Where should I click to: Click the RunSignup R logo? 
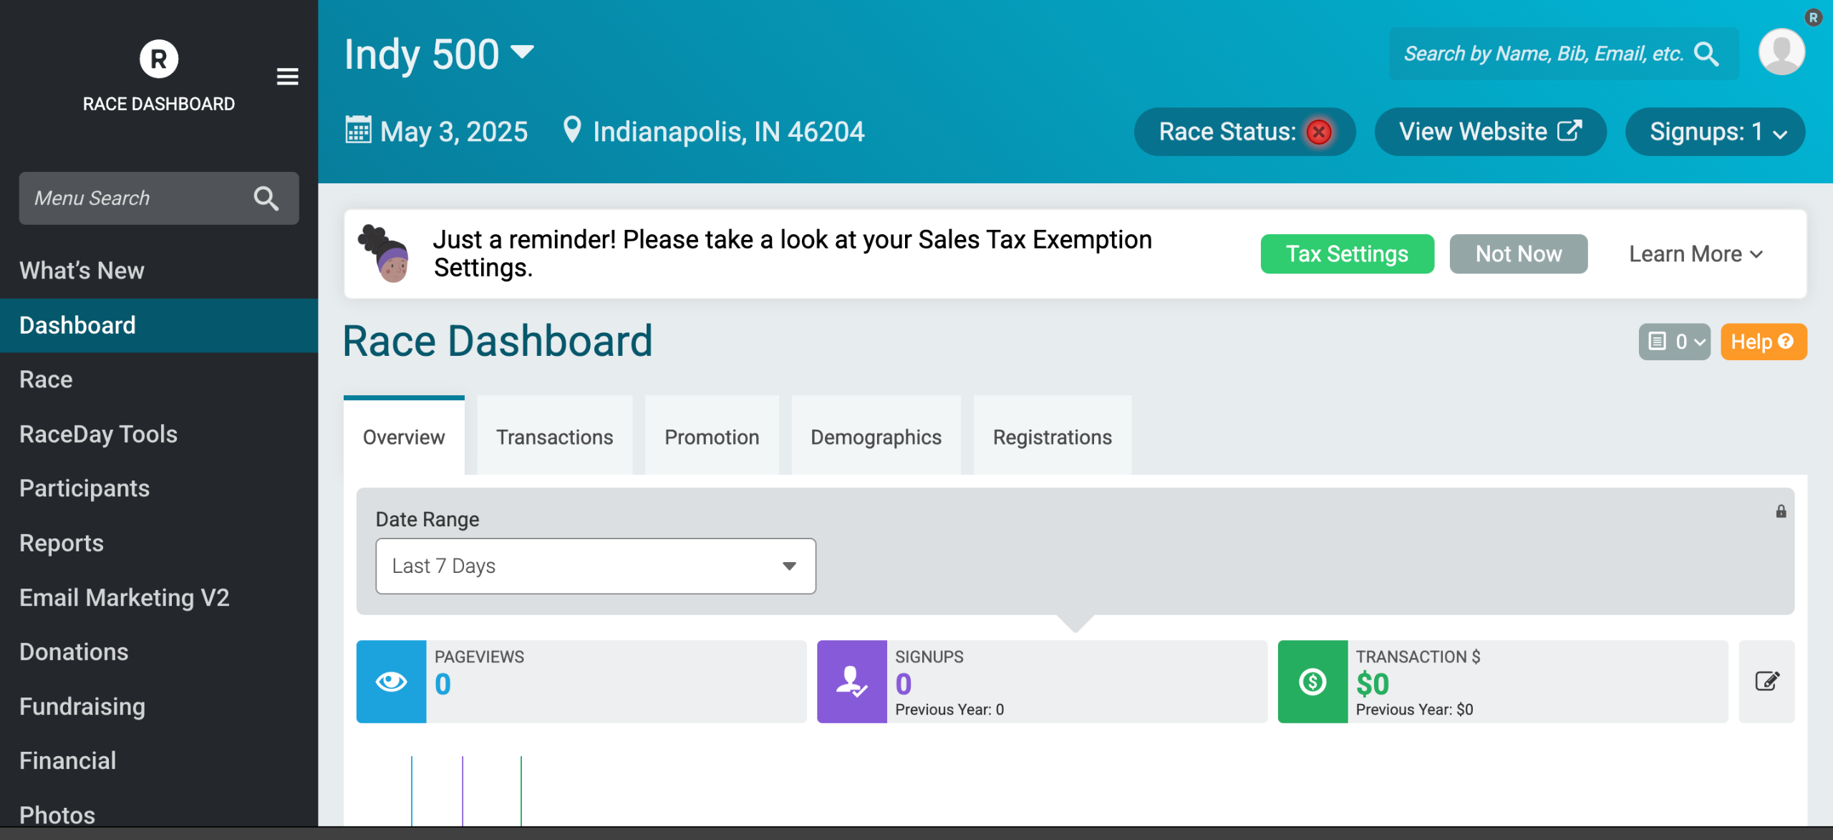coord(158,59)
